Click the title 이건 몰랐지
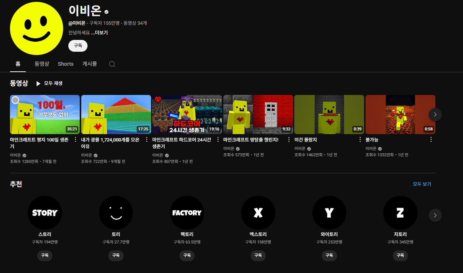This screenshot has height=273, width=463. (305, 140)
